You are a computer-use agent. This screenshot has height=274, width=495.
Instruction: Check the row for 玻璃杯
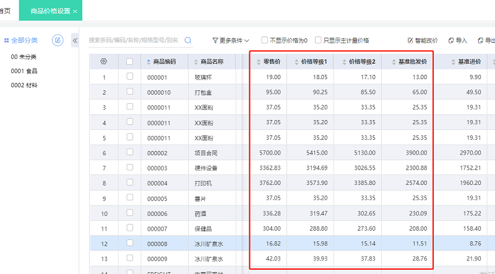click(x=129, y=77)
